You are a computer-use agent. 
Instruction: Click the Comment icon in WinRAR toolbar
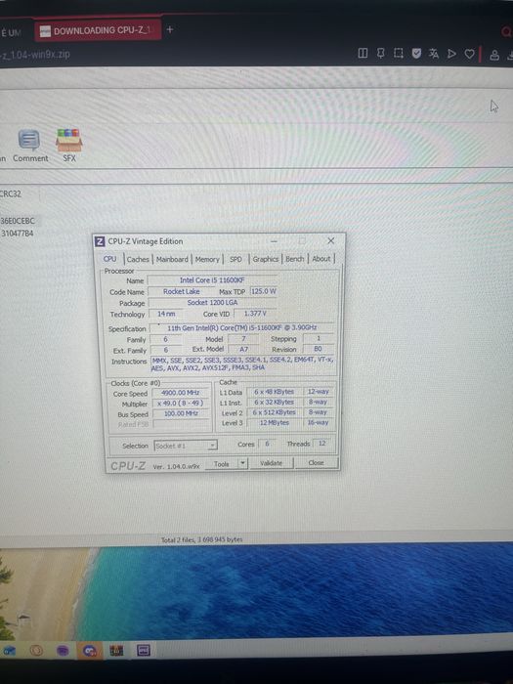(29, 147)
